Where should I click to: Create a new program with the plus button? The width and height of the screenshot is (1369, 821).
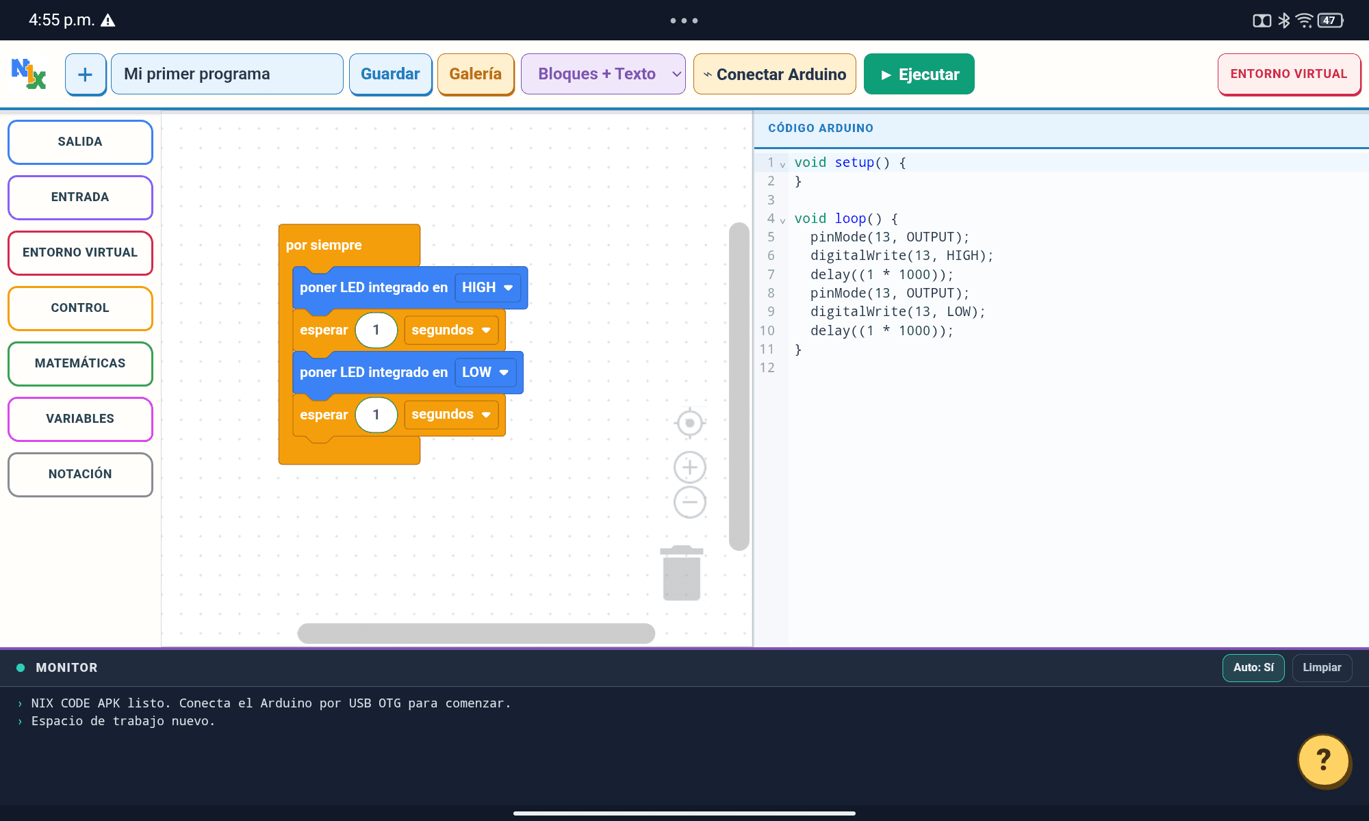coord(86,74)
